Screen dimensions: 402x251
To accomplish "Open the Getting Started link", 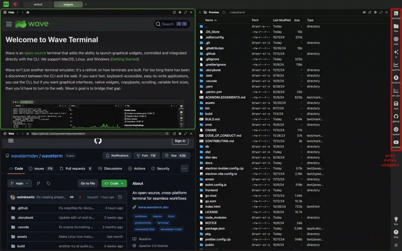I will coord(125,59).
